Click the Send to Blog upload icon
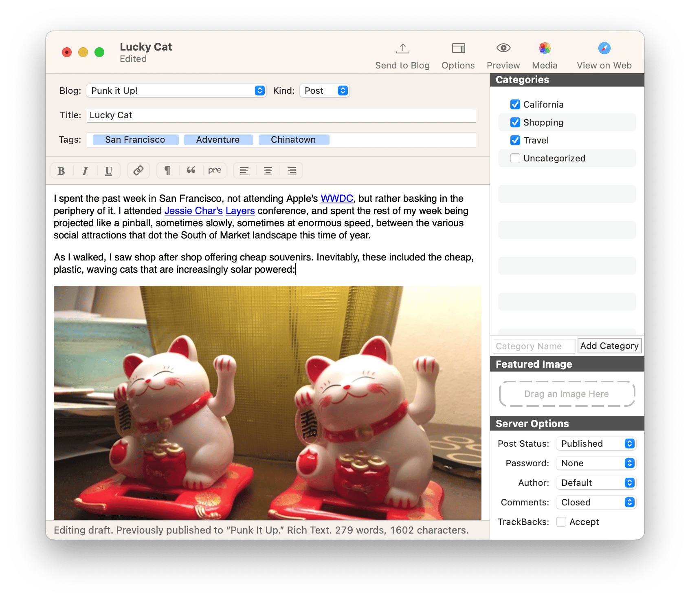 402,49
